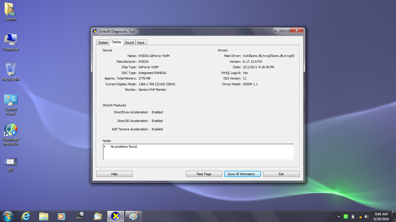This screenshot has height=222, width=396.
Task: Click the green tray notification icon
Action: click(x=346, y=217)
